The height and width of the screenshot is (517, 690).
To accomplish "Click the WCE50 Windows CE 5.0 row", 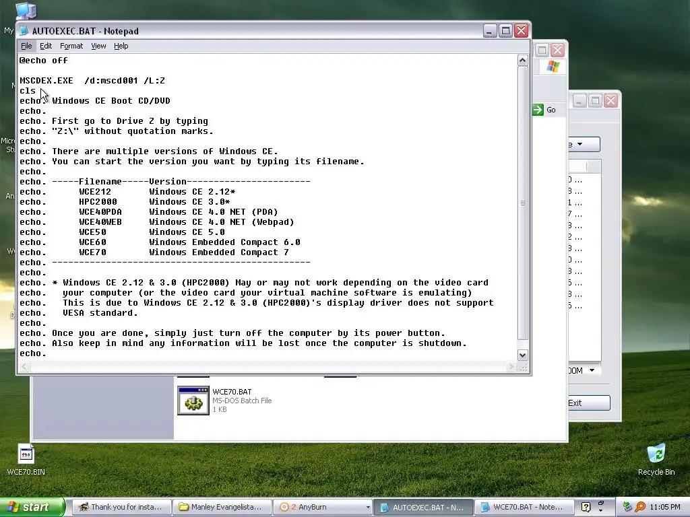I will (123, 232).
